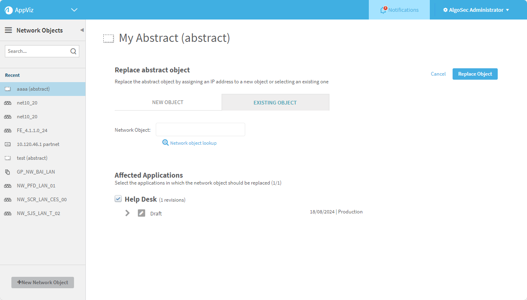Viewport: 527px width, 300px height.
Task: Switch to the NEW OBJECT tab
Action: click(x=168, y=102)
